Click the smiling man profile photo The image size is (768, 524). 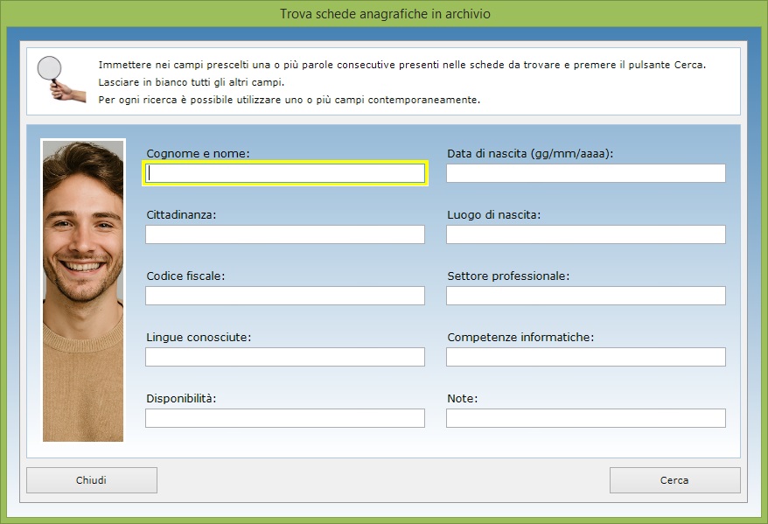click(83, 290)
